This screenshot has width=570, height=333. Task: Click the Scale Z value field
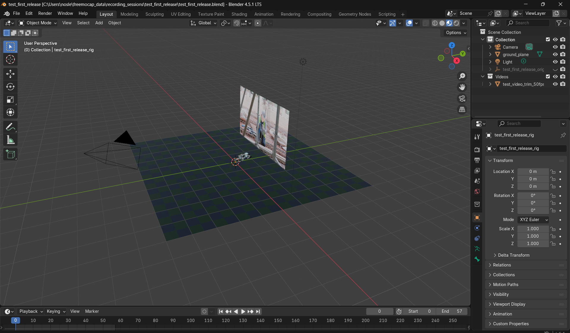(x=533, y=244)
